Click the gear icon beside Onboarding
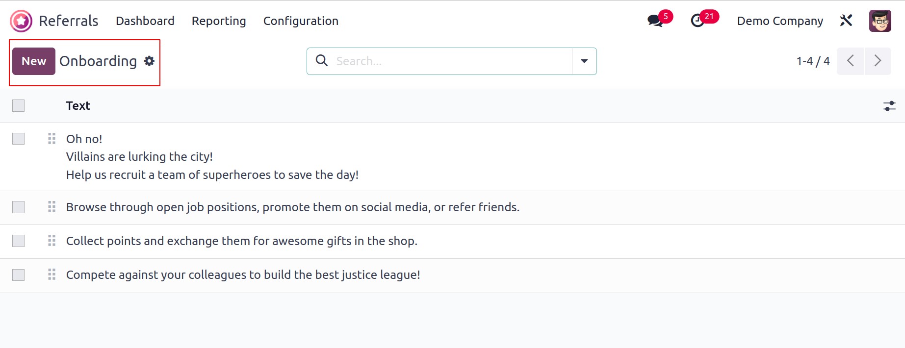Screen dimensions: 905x348 click(149, 61)
